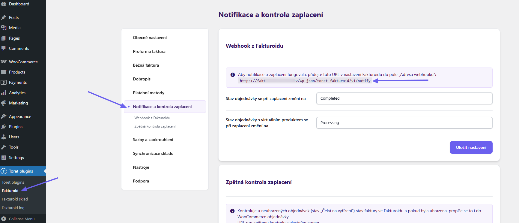Click the Analytics bar chart icon
Image resolution: width=519 pixels, height=223 pixels.
pyautogui.click(x=4, y=93)
